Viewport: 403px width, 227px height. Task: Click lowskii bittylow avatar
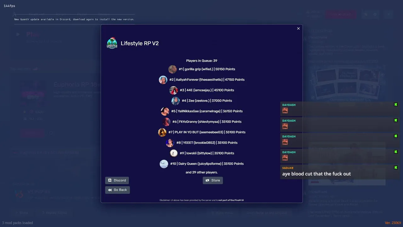[174, 153]
